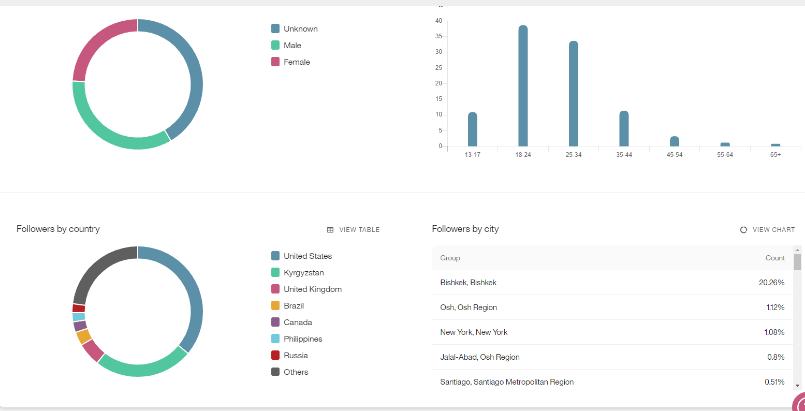This screenshot has height=411, width=805.
Task: Click the city table scroll up arrow
Action: pyautogui.click(x=797, y=250)
